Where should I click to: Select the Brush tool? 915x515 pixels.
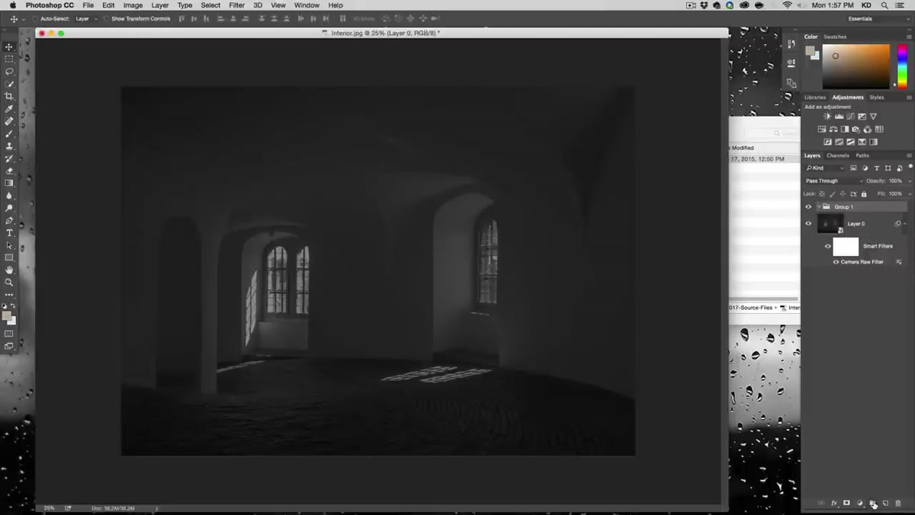pos(9,133)
